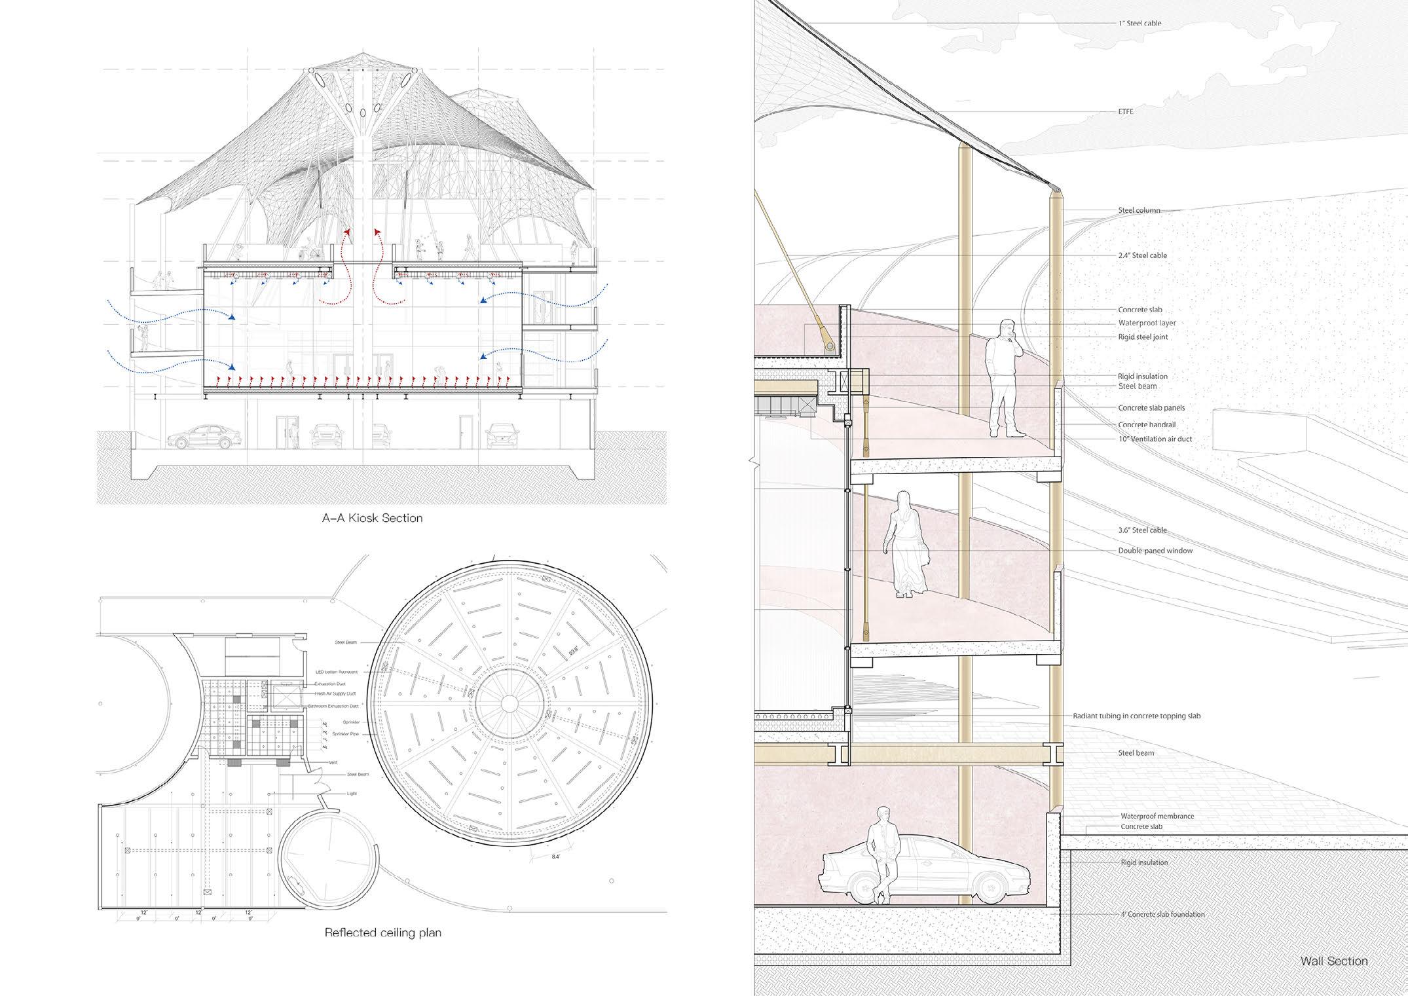Click the Waterproof membrane annotation

tap(1157, 817)
